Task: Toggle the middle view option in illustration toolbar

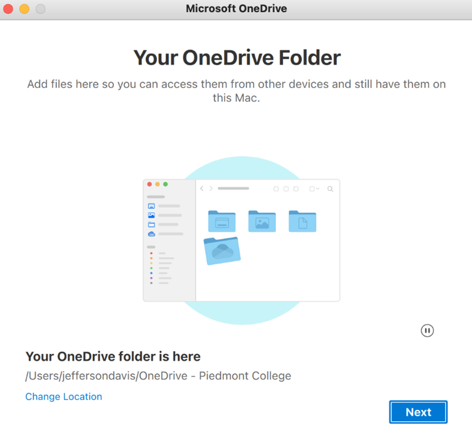Action: 286,189
